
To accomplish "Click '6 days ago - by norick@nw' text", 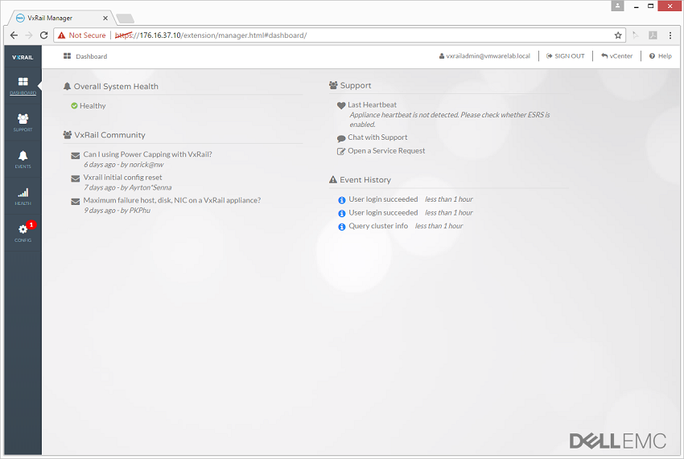I will (123, 165).
